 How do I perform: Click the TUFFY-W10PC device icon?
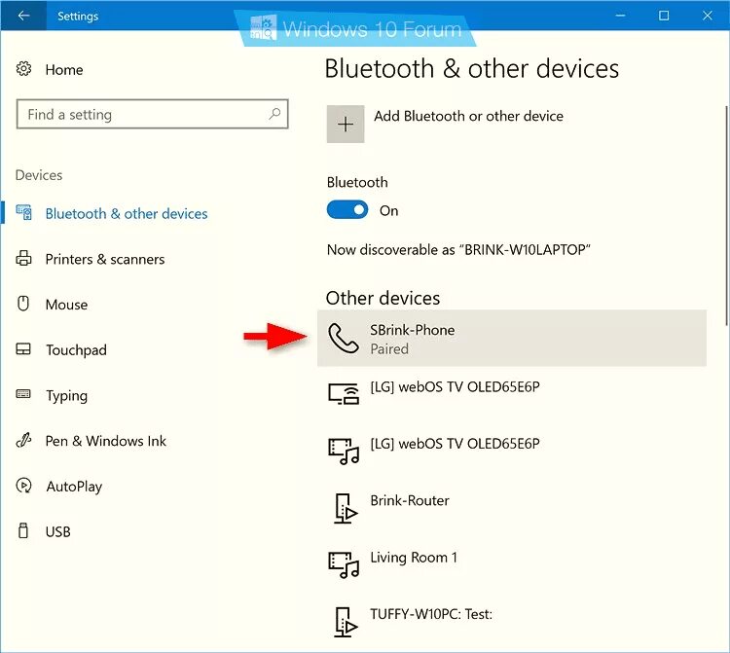pos(346,622)
